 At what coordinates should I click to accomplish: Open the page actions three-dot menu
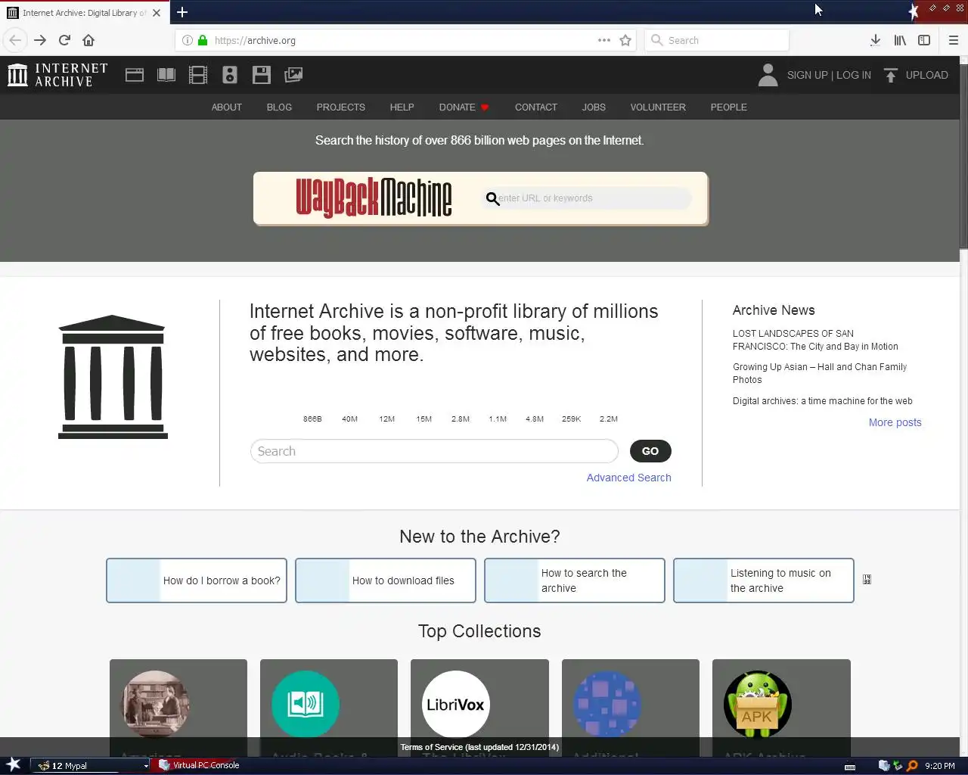(603, 40)
